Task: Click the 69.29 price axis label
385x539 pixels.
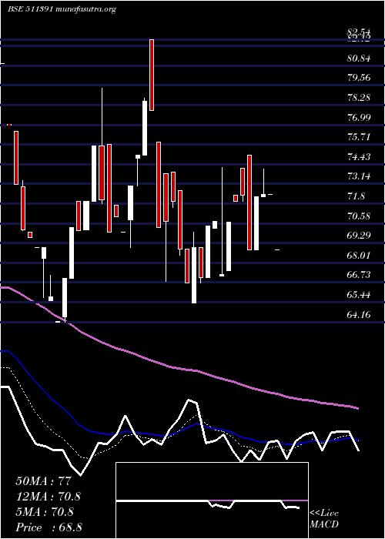Action: coord(359,236)
